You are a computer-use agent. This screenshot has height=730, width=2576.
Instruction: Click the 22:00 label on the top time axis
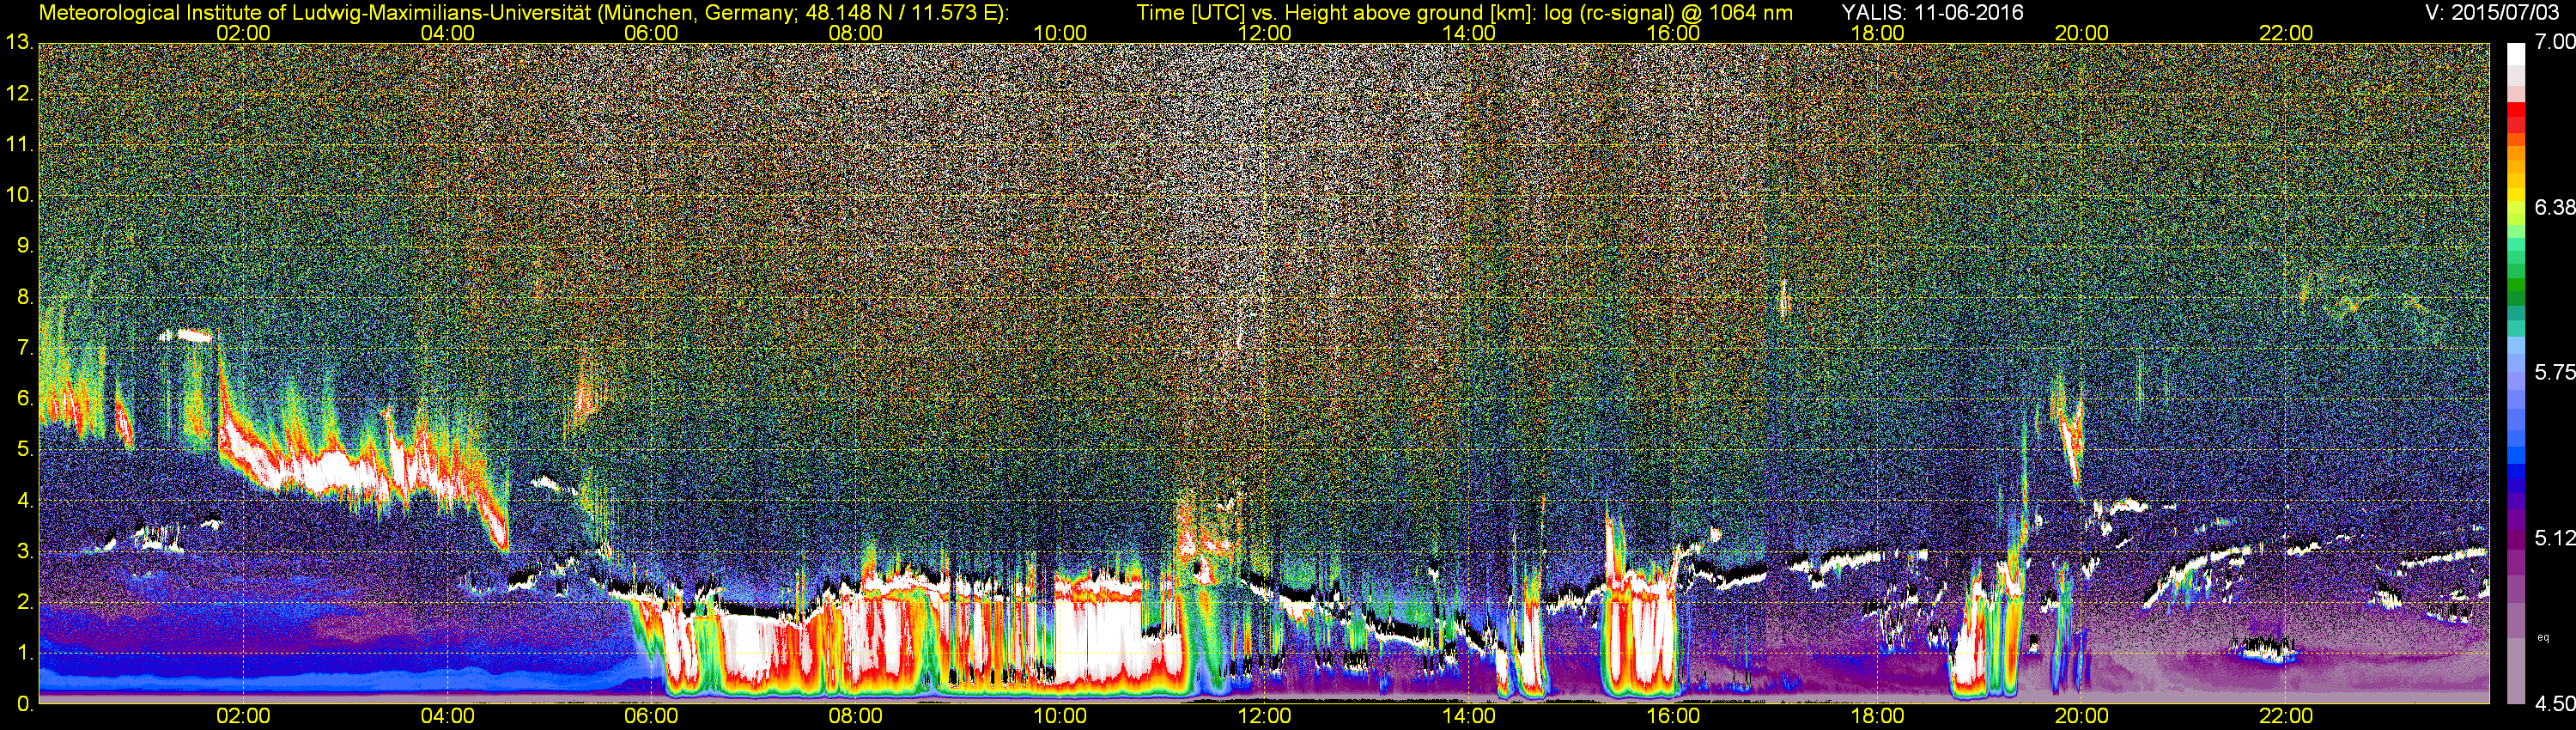point(2286,33)
